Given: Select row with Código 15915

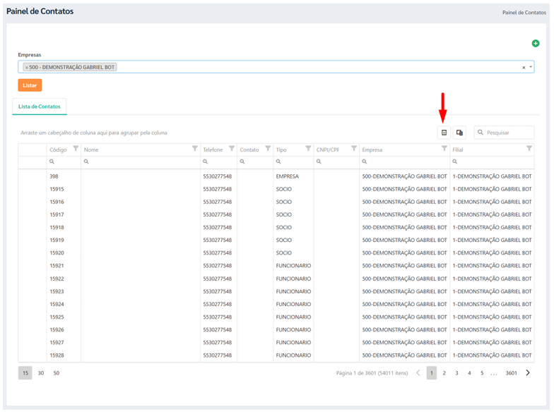Looking at the screenshot, I should 276,189.
